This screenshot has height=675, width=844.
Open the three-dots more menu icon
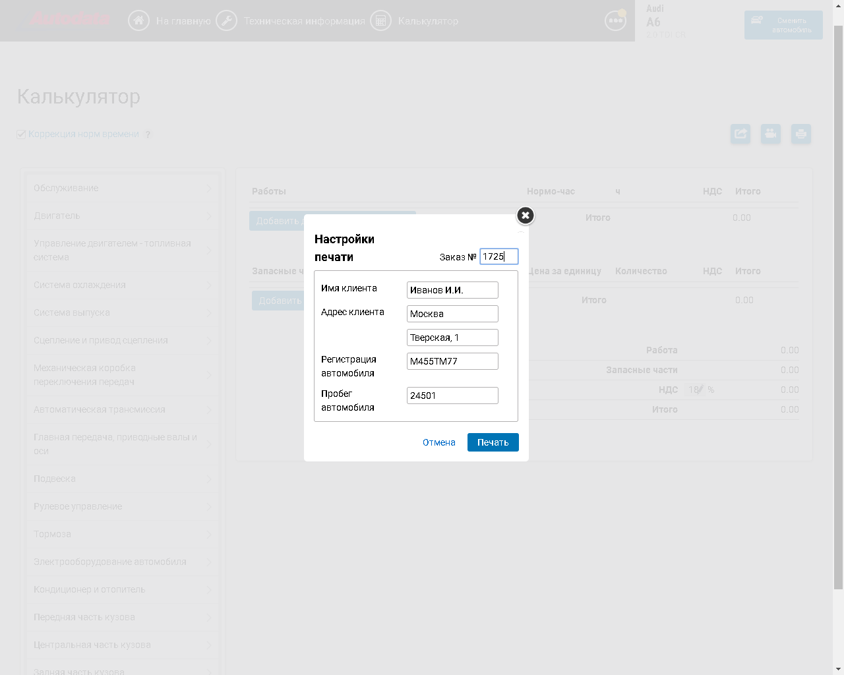click(615, 20)
